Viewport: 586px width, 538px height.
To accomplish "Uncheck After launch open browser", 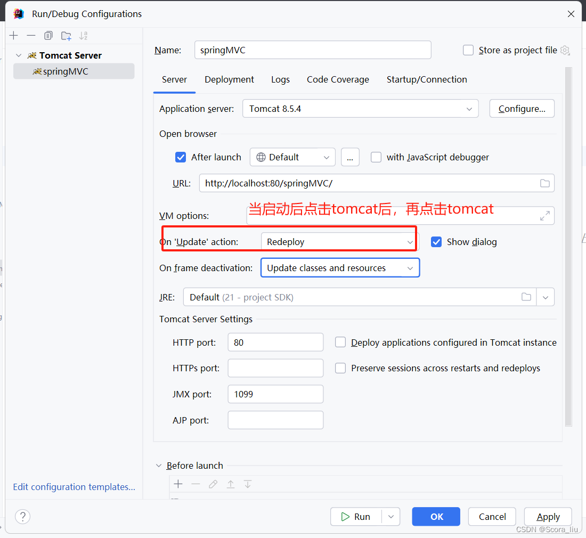I will [181, 157].
